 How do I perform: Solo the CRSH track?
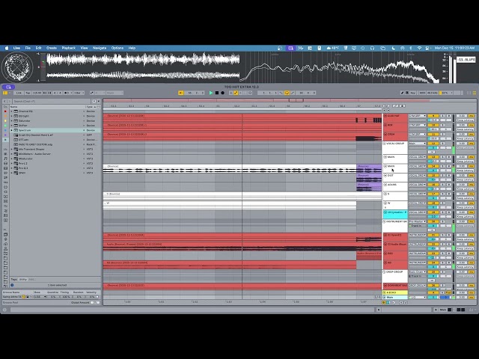click(x=442, y=135)
